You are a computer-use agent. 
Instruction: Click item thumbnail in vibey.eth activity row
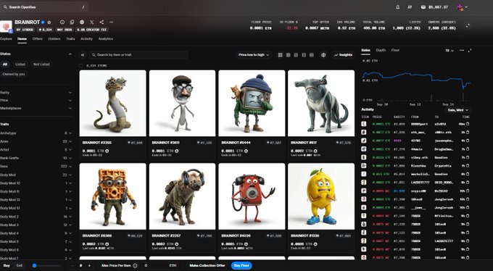[364, 157]
